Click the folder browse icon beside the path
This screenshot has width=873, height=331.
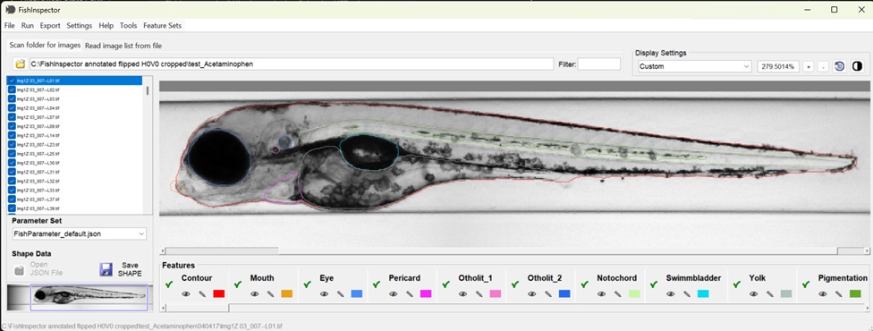(21, 64)
